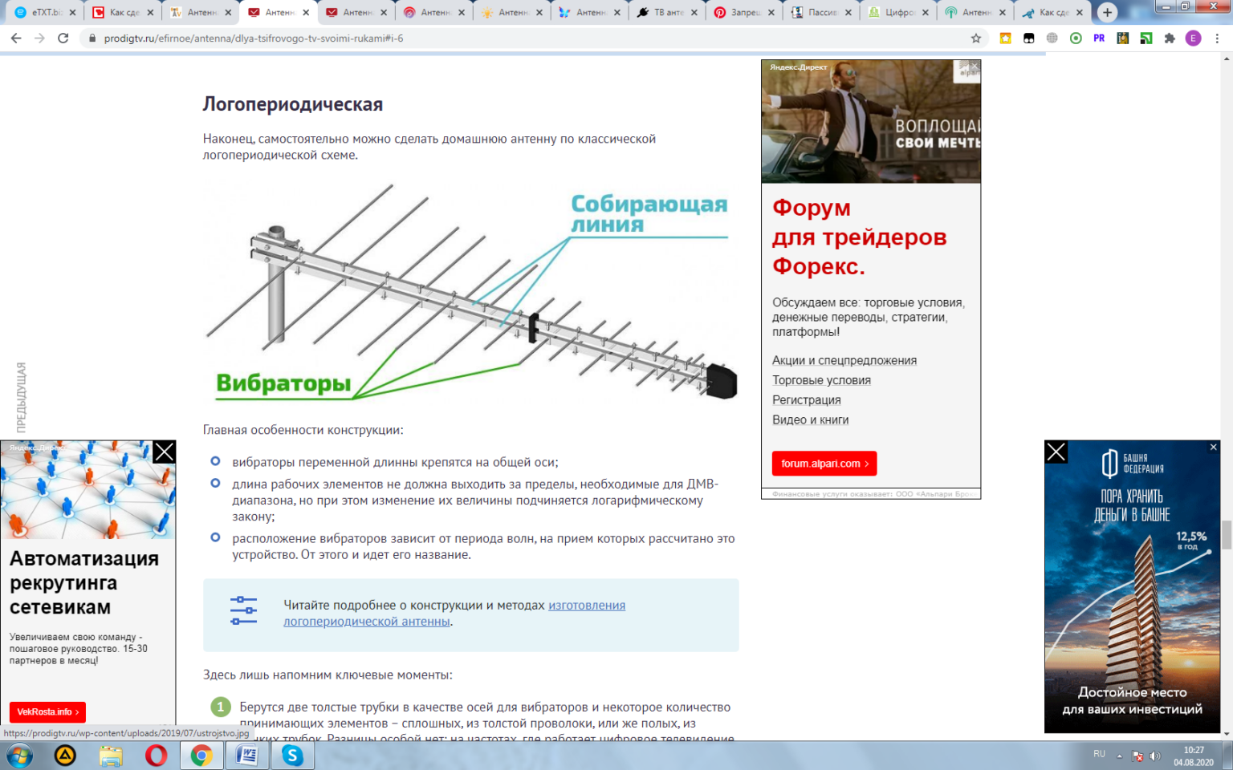Click the scrollbar down arrow
1233x770 pixels.
coord(1227,733)
